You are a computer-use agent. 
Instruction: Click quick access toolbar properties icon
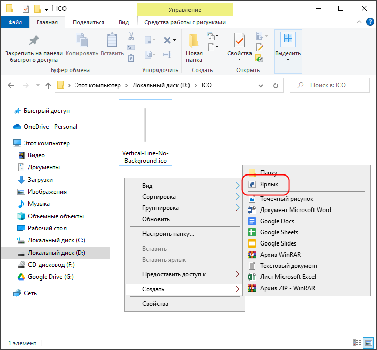coord(26,9)
